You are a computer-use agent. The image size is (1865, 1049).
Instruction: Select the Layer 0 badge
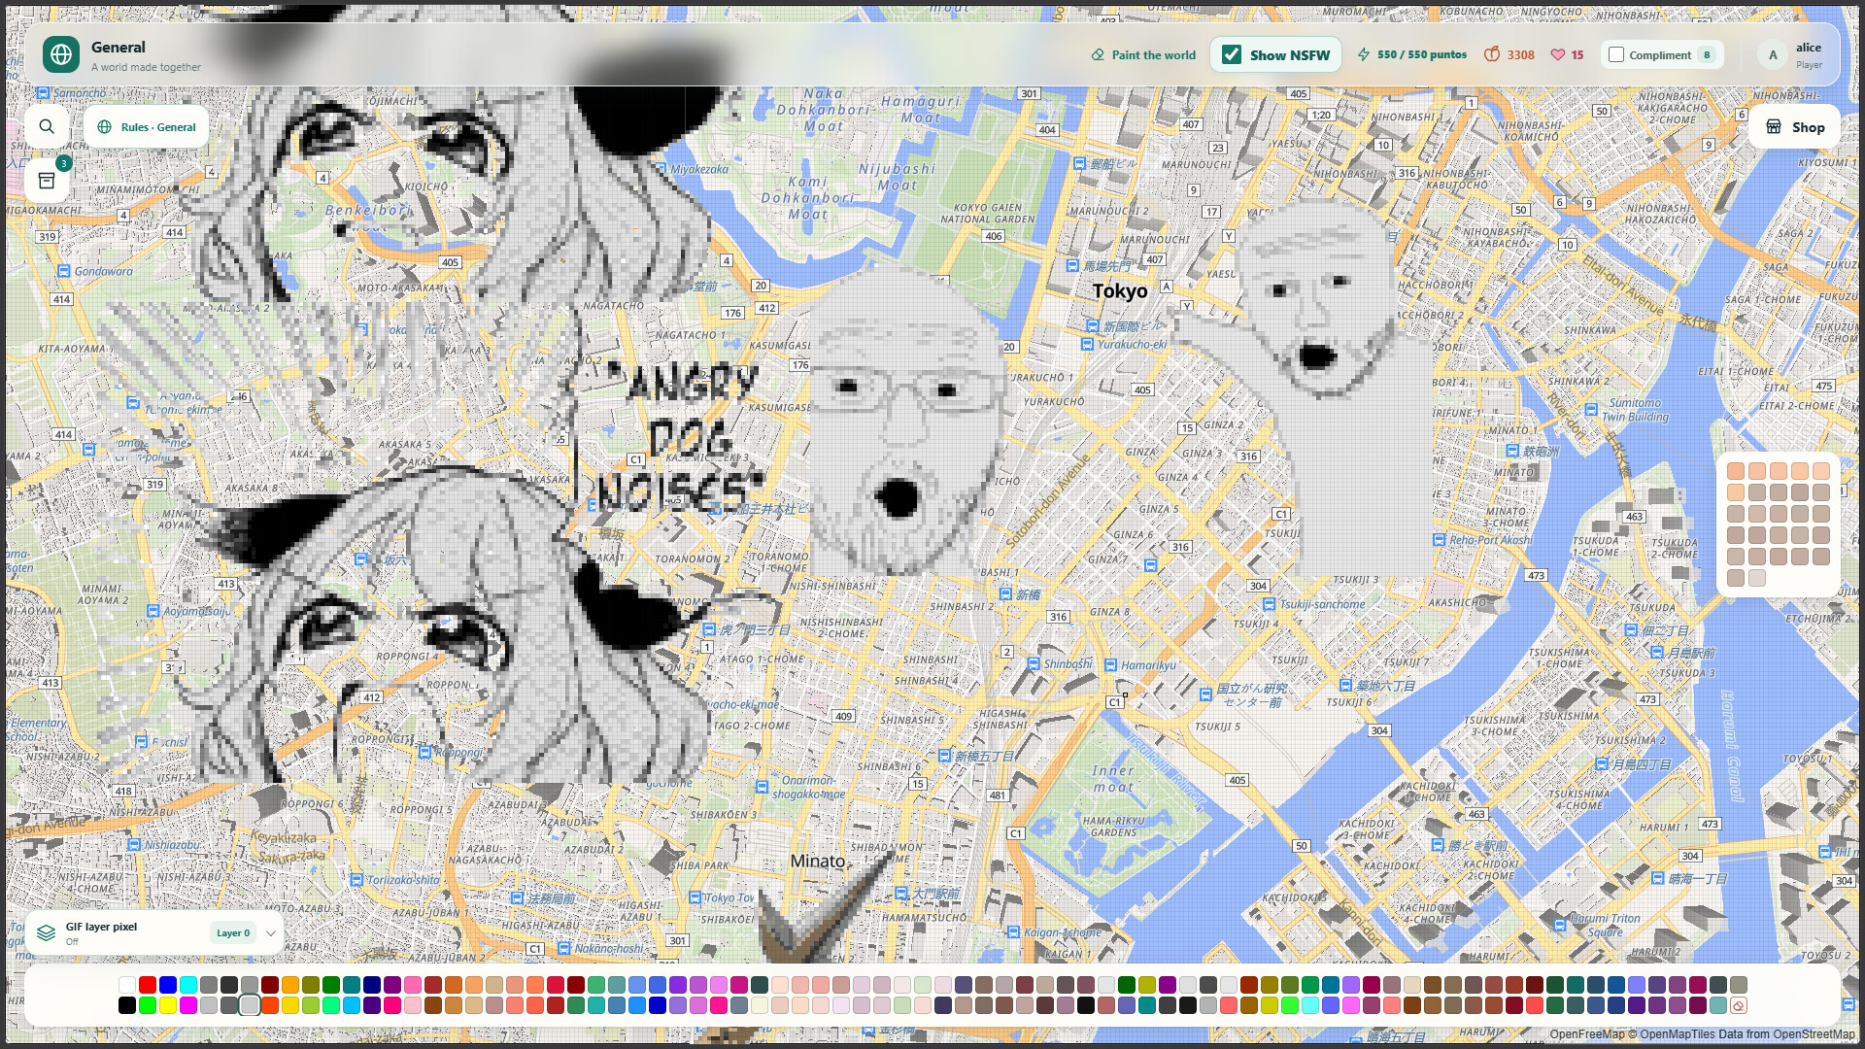233,933
